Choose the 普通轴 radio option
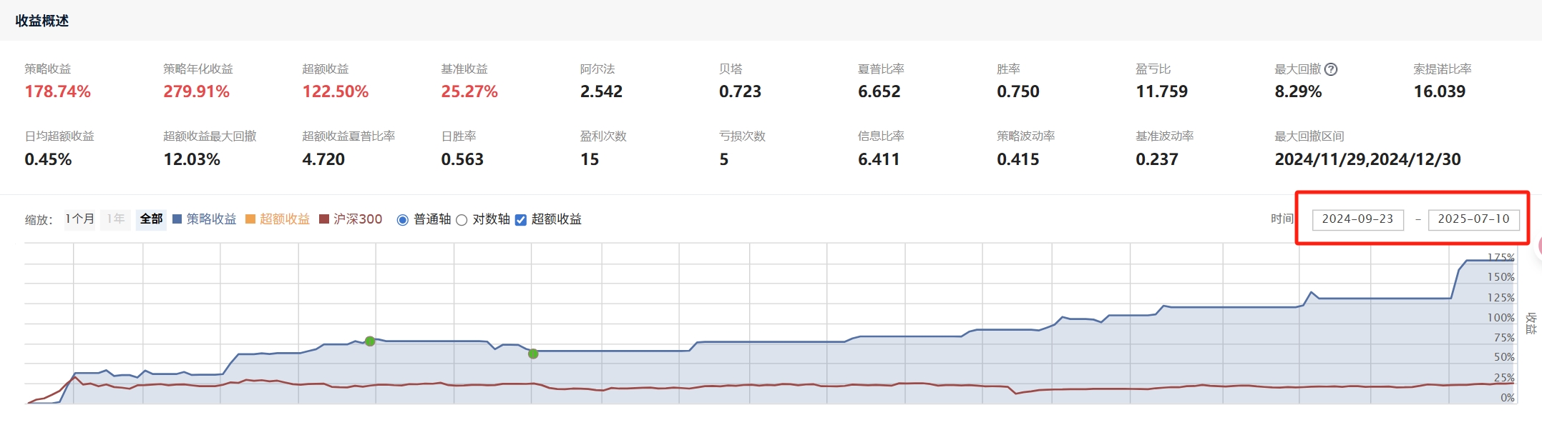The width and height of the screenshot is (1542, 425). point(402,220)
